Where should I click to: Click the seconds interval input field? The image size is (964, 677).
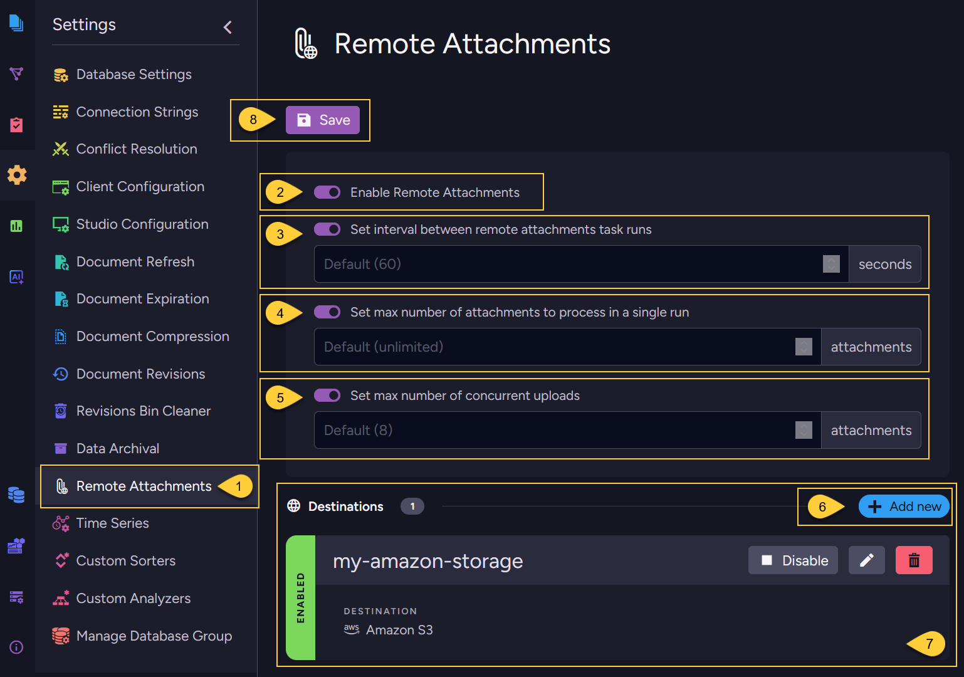(x=564, y=264)
